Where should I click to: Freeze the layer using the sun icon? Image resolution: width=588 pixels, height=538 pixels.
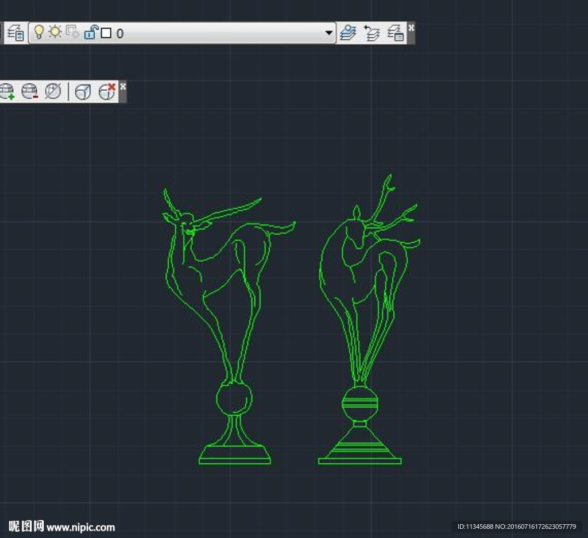point(55,33)
